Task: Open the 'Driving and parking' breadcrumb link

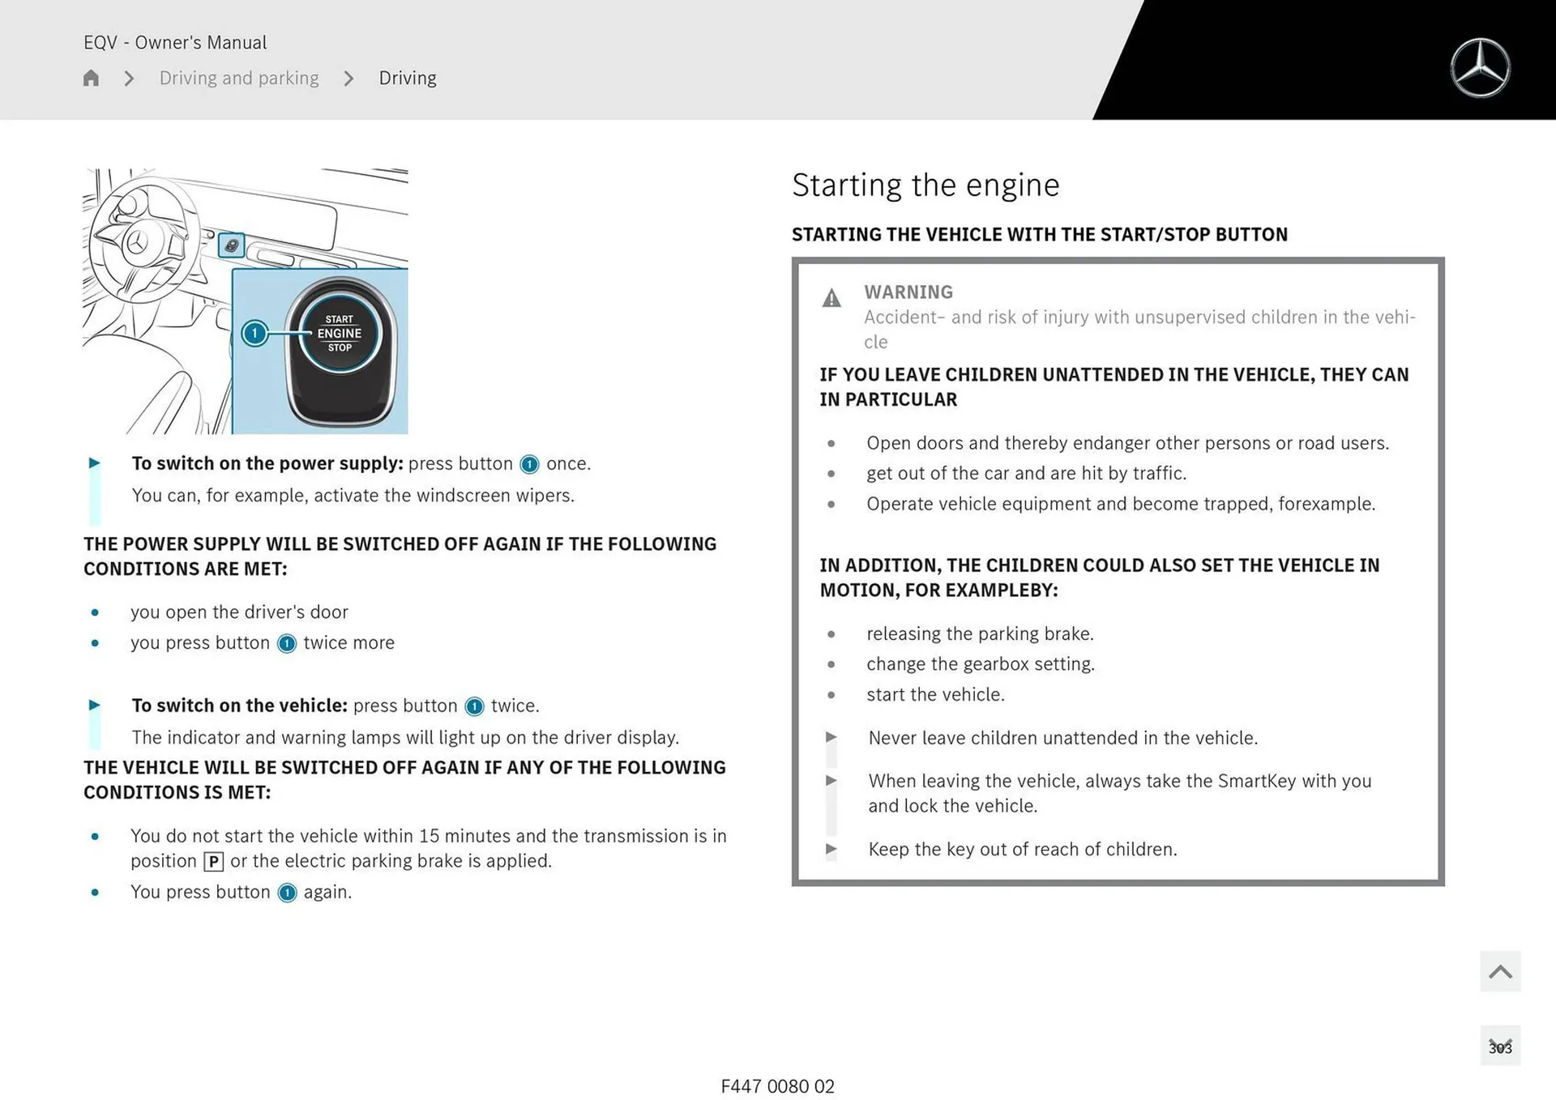Action: 238,78
